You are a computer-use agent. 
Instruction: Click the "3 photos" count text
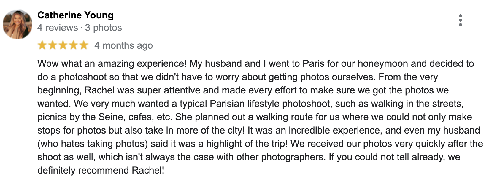[104, 28]
